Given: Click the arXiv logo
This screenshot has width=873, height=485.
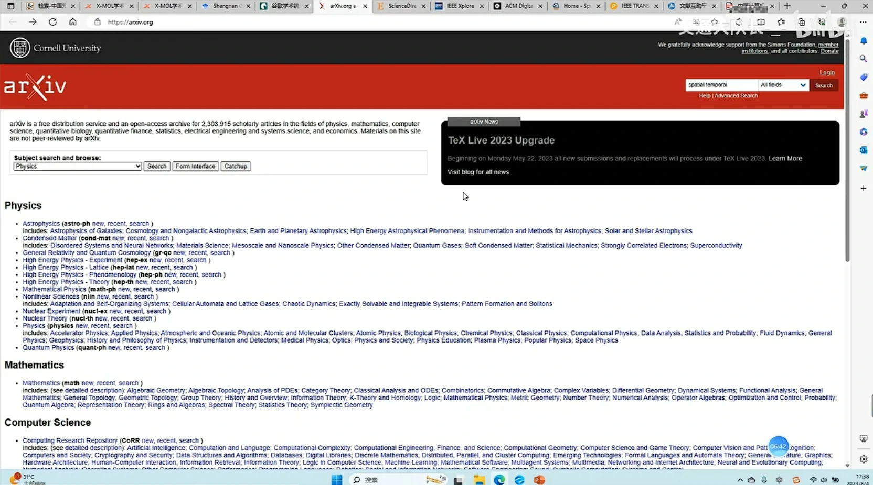Looking at the screenshot, I should tap(35, 86).
